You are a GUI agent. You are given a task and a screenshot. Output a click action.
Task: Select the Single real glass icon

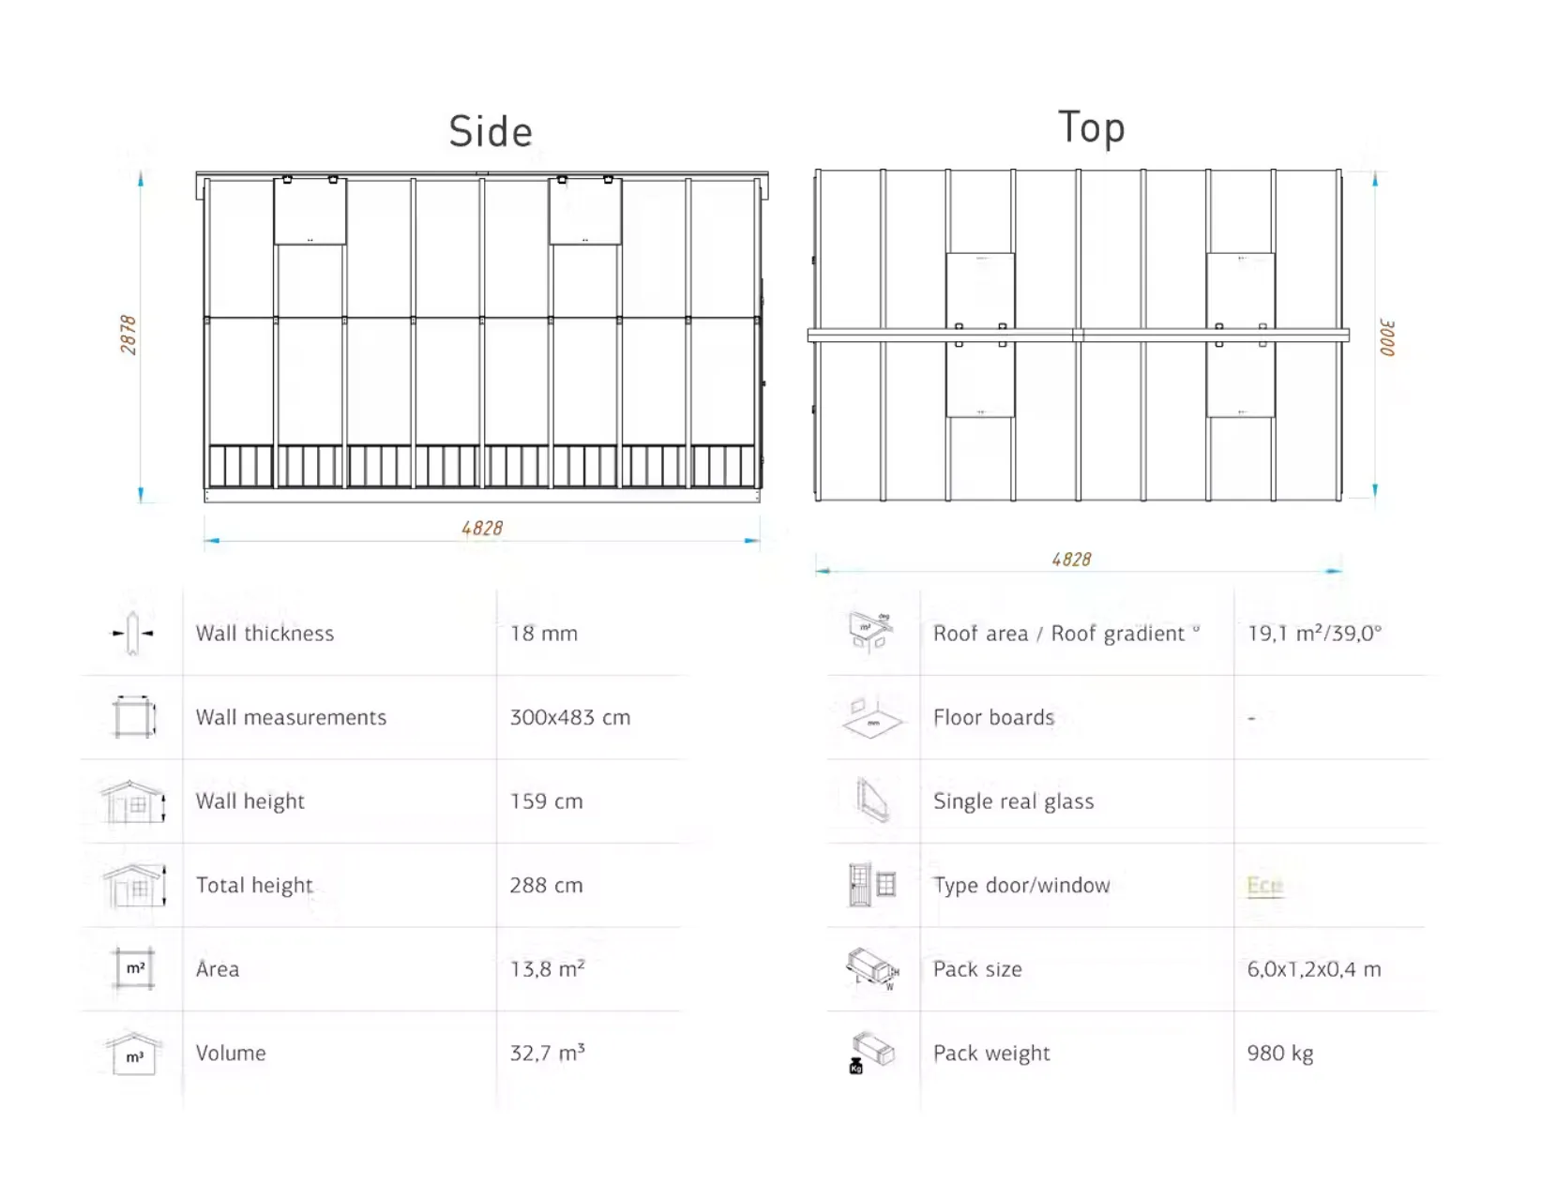(x=872, y=800)
